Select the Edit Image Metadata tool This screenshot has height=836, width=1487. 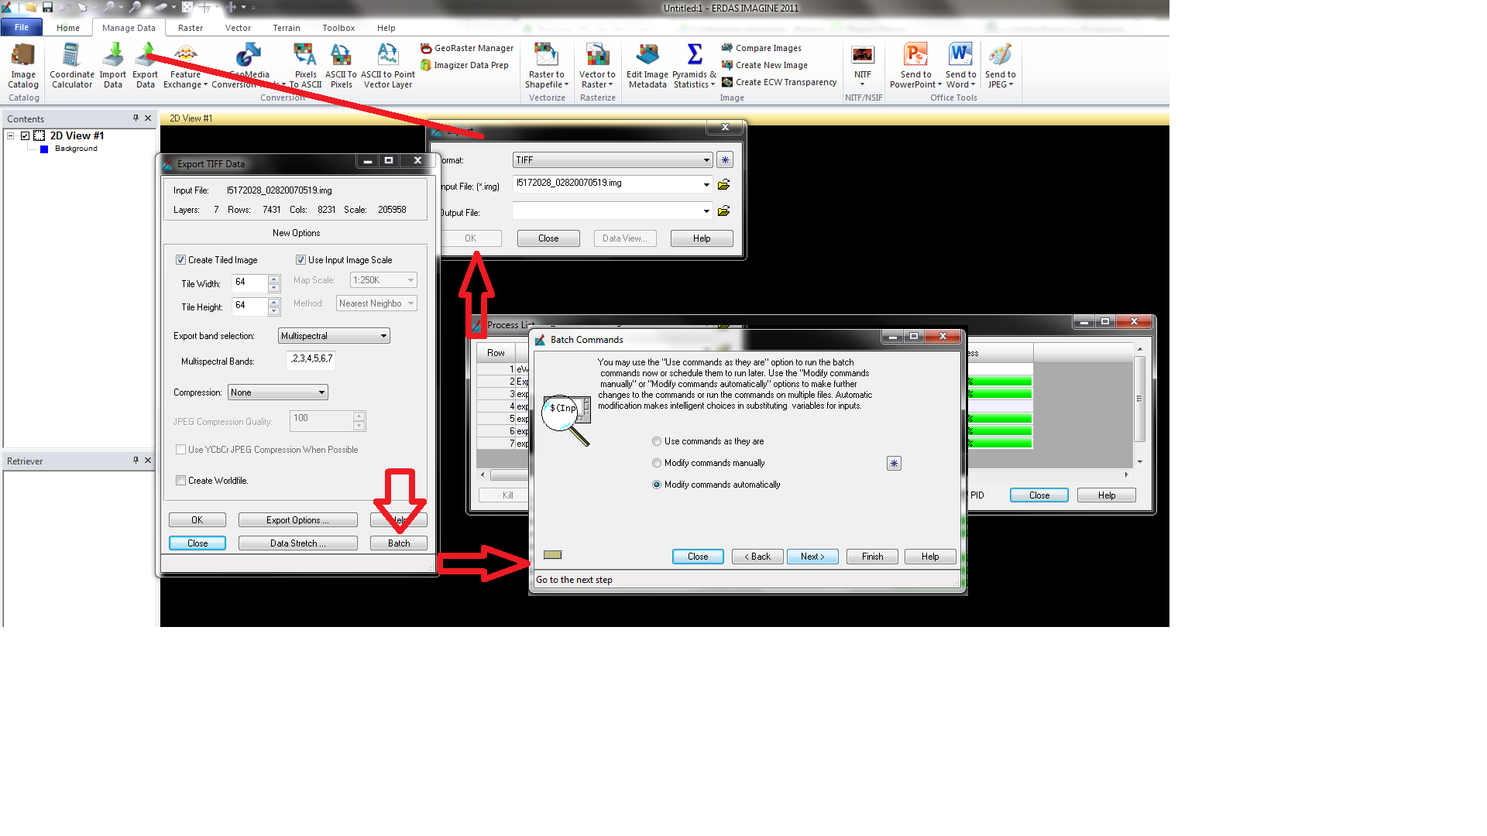tap(647, 66)
